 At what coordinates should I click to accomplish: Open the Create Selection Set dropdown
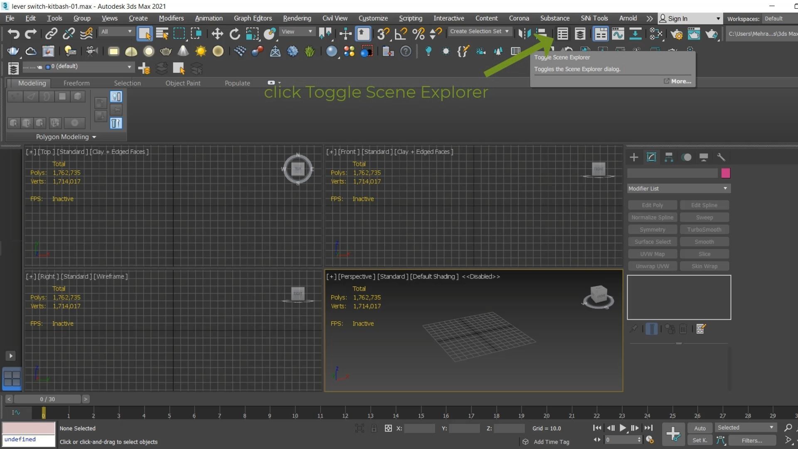pos(479,32)
